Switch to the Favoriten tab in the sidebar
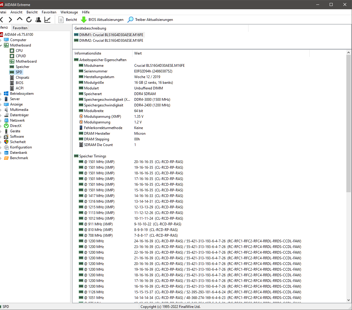The image size is (352, 310). point(20,28)
